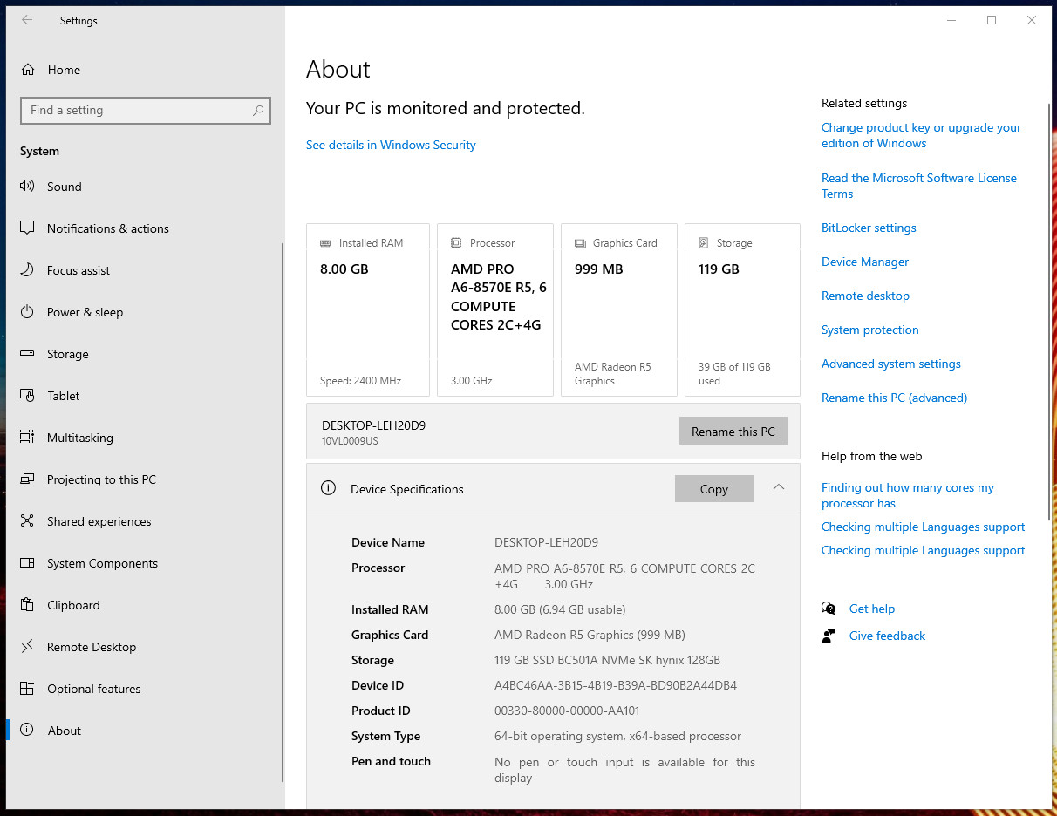Click the Remote desktop related link

(x=865, y=296)
